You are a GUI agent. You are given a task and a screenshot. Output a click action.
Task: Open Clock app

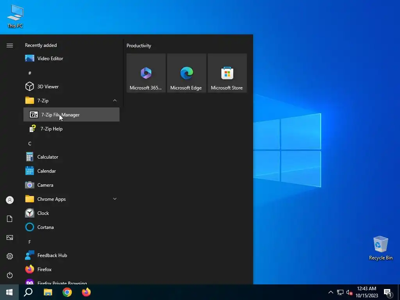click(71, 213)
